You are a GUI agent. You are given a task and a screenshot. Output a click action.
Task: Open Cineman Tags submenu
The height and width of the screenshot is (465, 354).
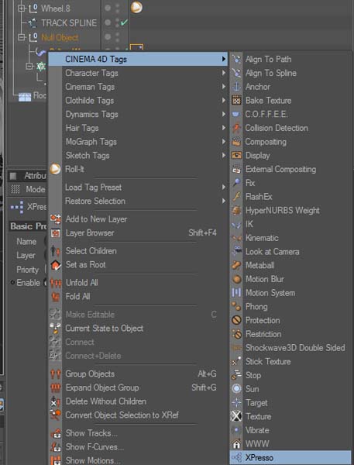coord(138,87)
